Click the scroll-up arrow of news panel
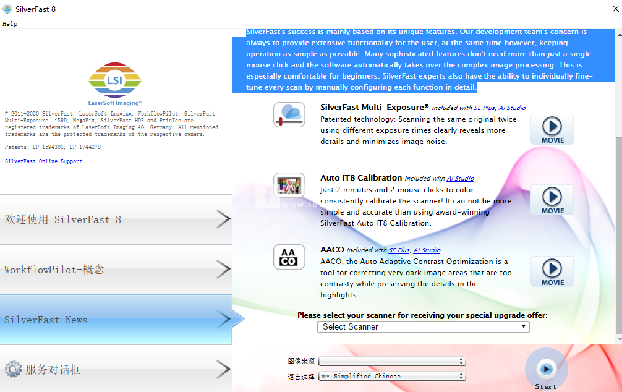Viewport: 622px width, 392px height. tap(619, 35)
